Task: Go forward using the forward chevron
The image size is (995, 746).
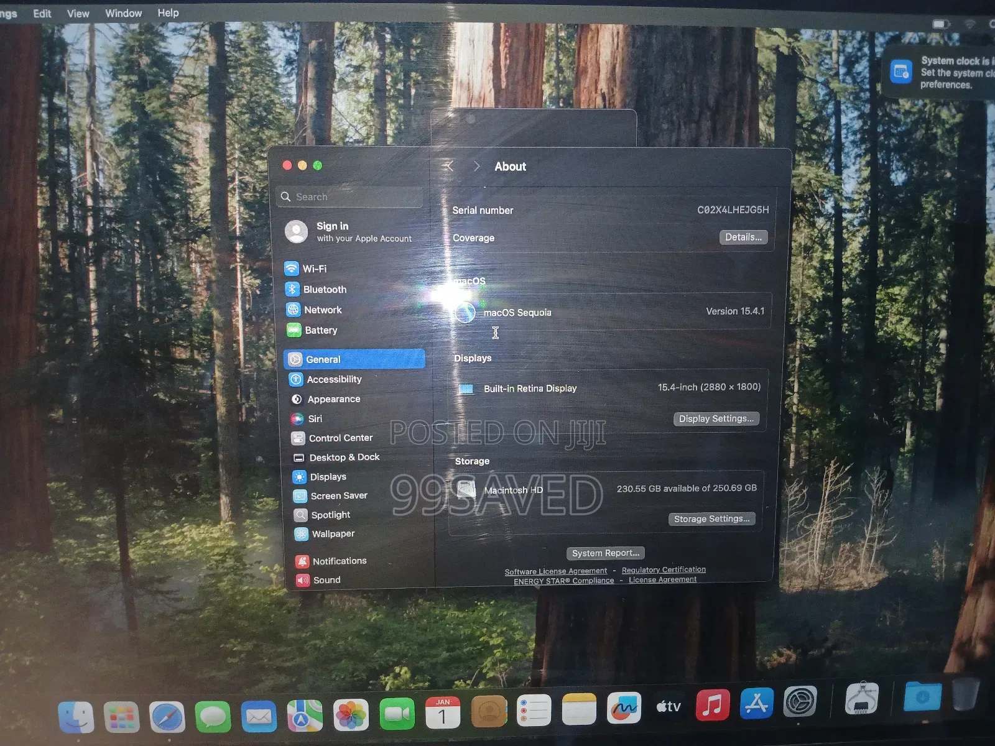Action: pyautogui.click(x=476, y=166)
